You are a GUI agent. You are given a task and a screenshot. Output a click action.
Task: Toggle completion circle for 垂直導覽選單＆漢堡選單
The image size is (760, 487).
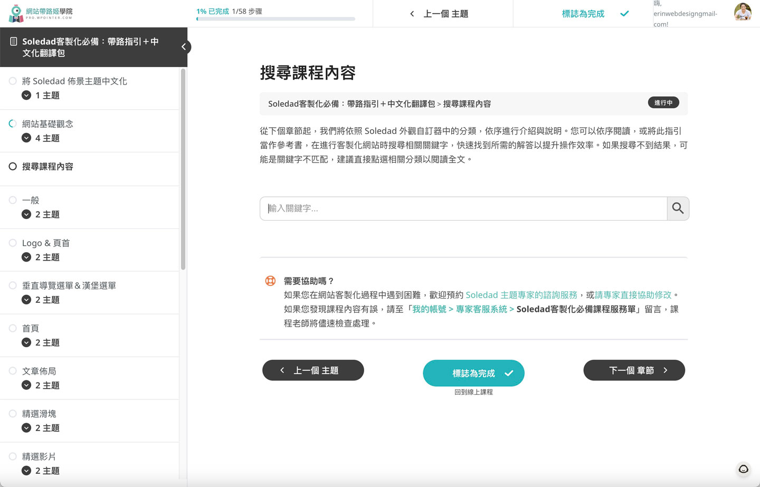tap(13, 285)
